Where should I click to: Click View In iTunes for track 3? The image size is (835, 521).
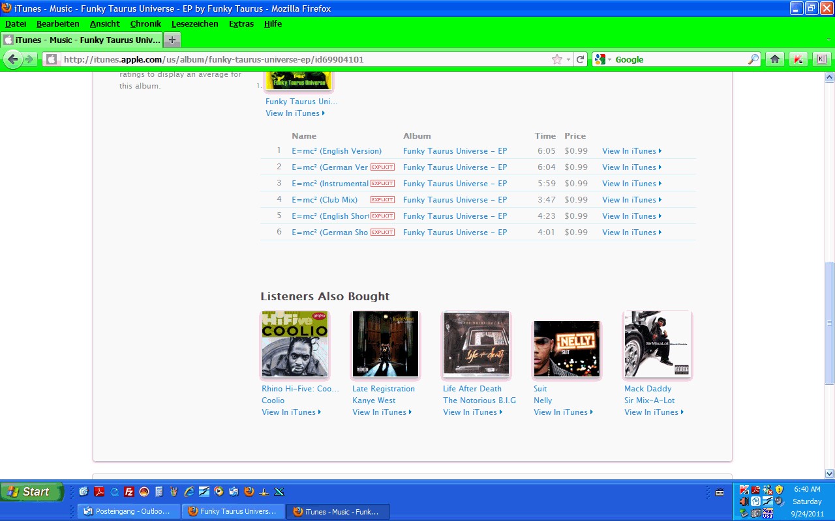coord(631,184)
